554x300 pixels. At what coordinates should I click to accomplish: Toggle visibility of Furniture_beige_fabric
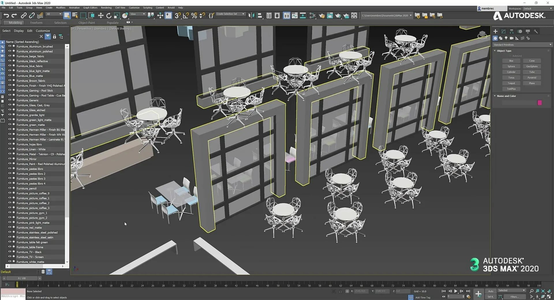[10, 56]
